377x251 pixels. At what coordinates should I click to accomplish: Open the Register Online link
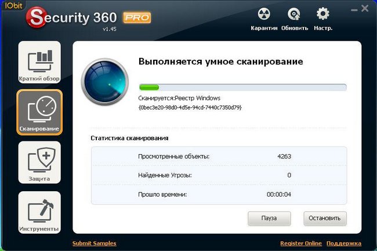point(301,243)
